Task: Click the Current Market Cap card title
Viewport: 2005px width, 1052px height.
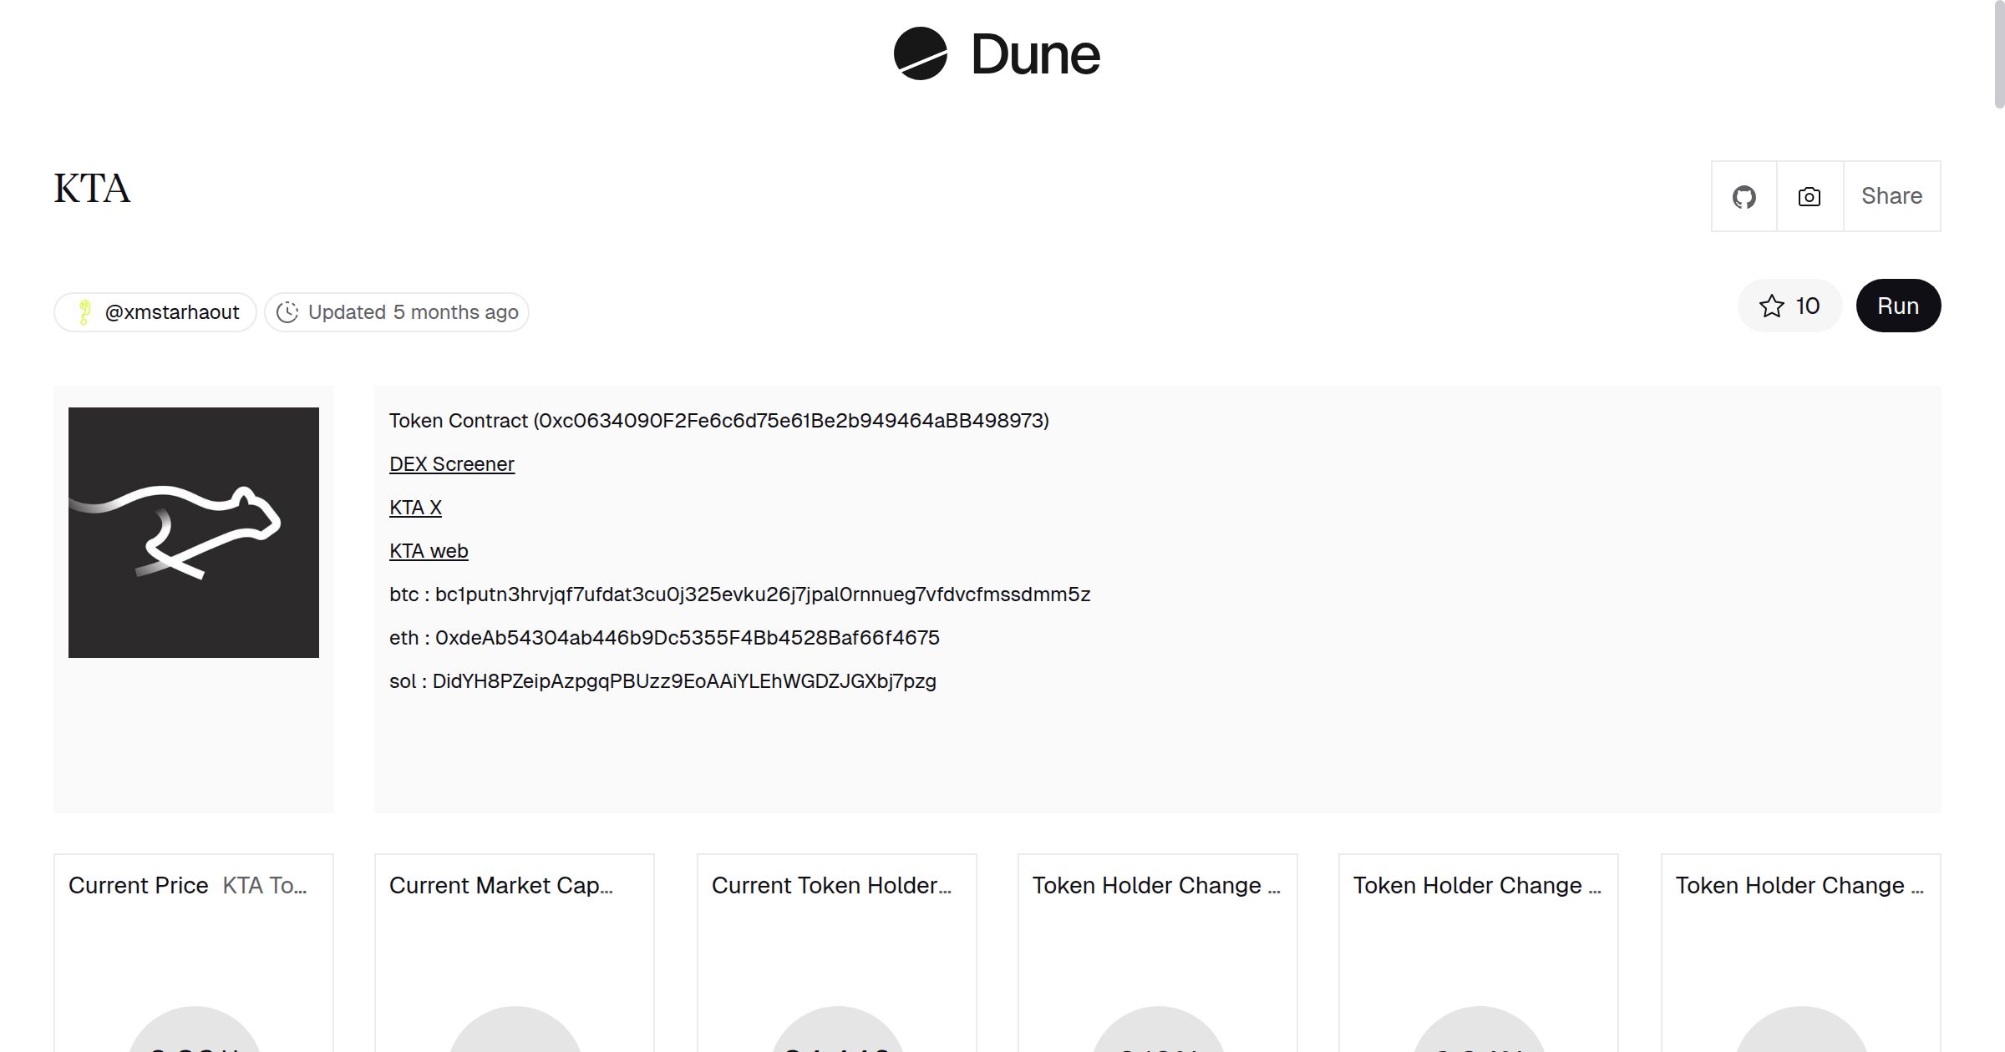Action: tap(500, 886)
